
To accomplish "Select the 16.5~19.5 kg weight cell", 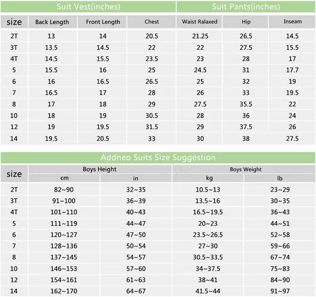I will tap(208, 212).
